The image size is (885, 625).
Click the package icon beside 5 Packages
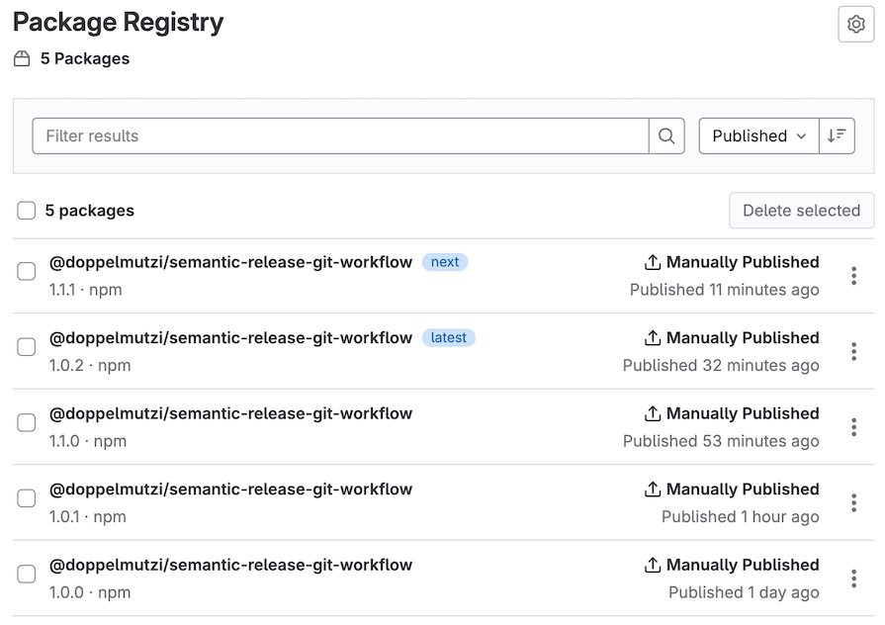point(21,58)
